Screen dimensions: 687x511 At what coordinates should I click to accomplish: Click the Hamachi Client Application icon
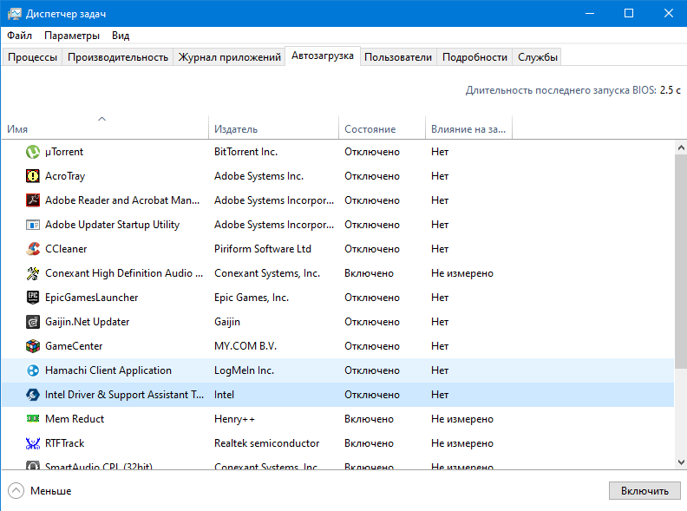tap(33, 370)
